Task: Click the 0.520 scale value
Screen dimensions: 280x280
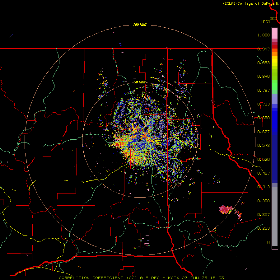Action: coord(264,160)
